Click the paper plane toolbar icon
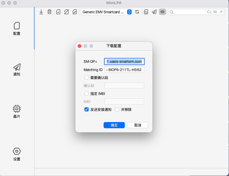This screenshot has width=229, height=176. click(154, 12)
